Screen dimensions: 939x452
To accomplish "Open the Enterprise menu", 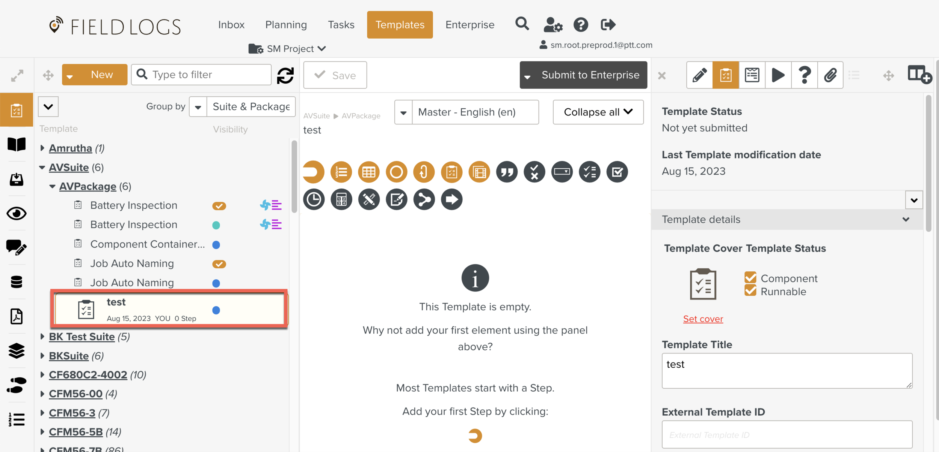I will (469, 25).
